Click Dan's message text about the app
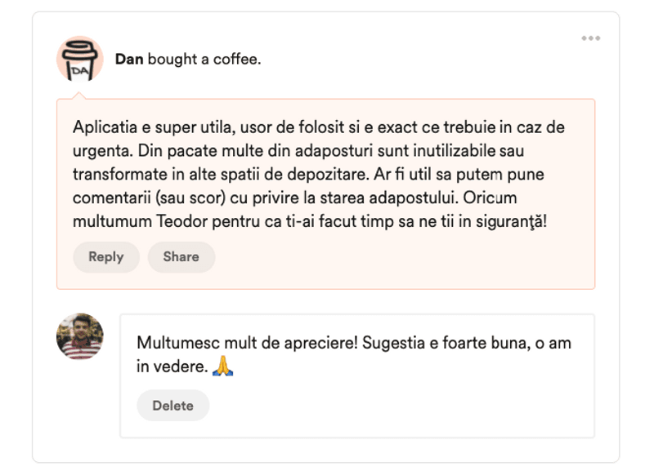Image resolution: width=654 pixels, height=471 pixels. click(x=319, y=174)
